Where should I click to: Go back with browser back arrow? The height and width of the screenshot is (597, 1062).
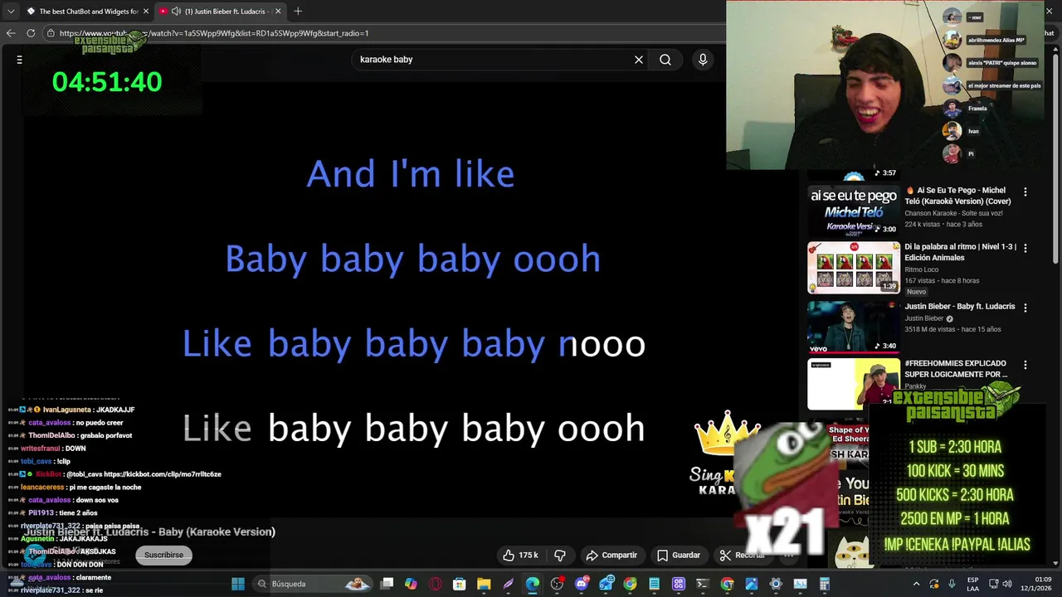[x=11, y=33]
